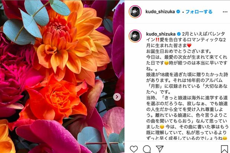Image resolution: width=230 pixels, height=153 pixels.
Task: Open kudo_shizuka username link in caption
Action: (161, 34)
